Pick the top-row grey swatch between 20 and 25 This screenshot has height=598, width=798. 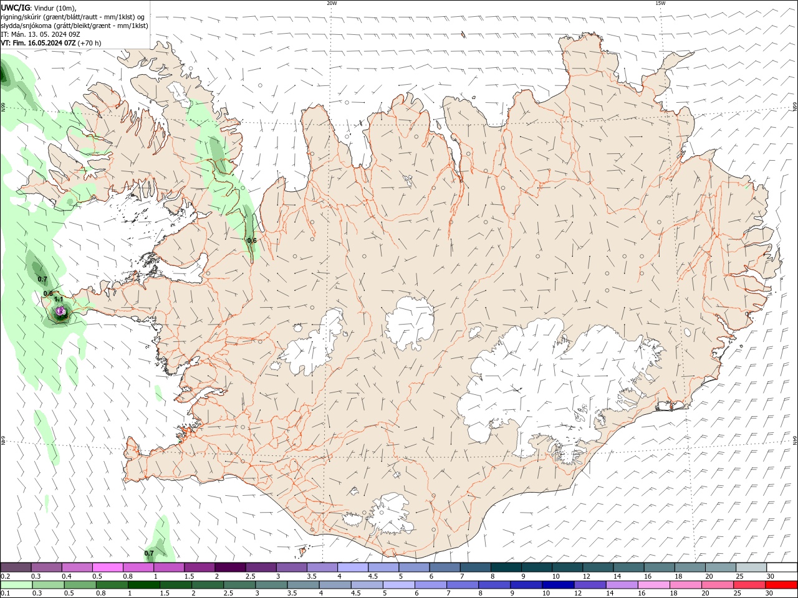click(720, 567)
